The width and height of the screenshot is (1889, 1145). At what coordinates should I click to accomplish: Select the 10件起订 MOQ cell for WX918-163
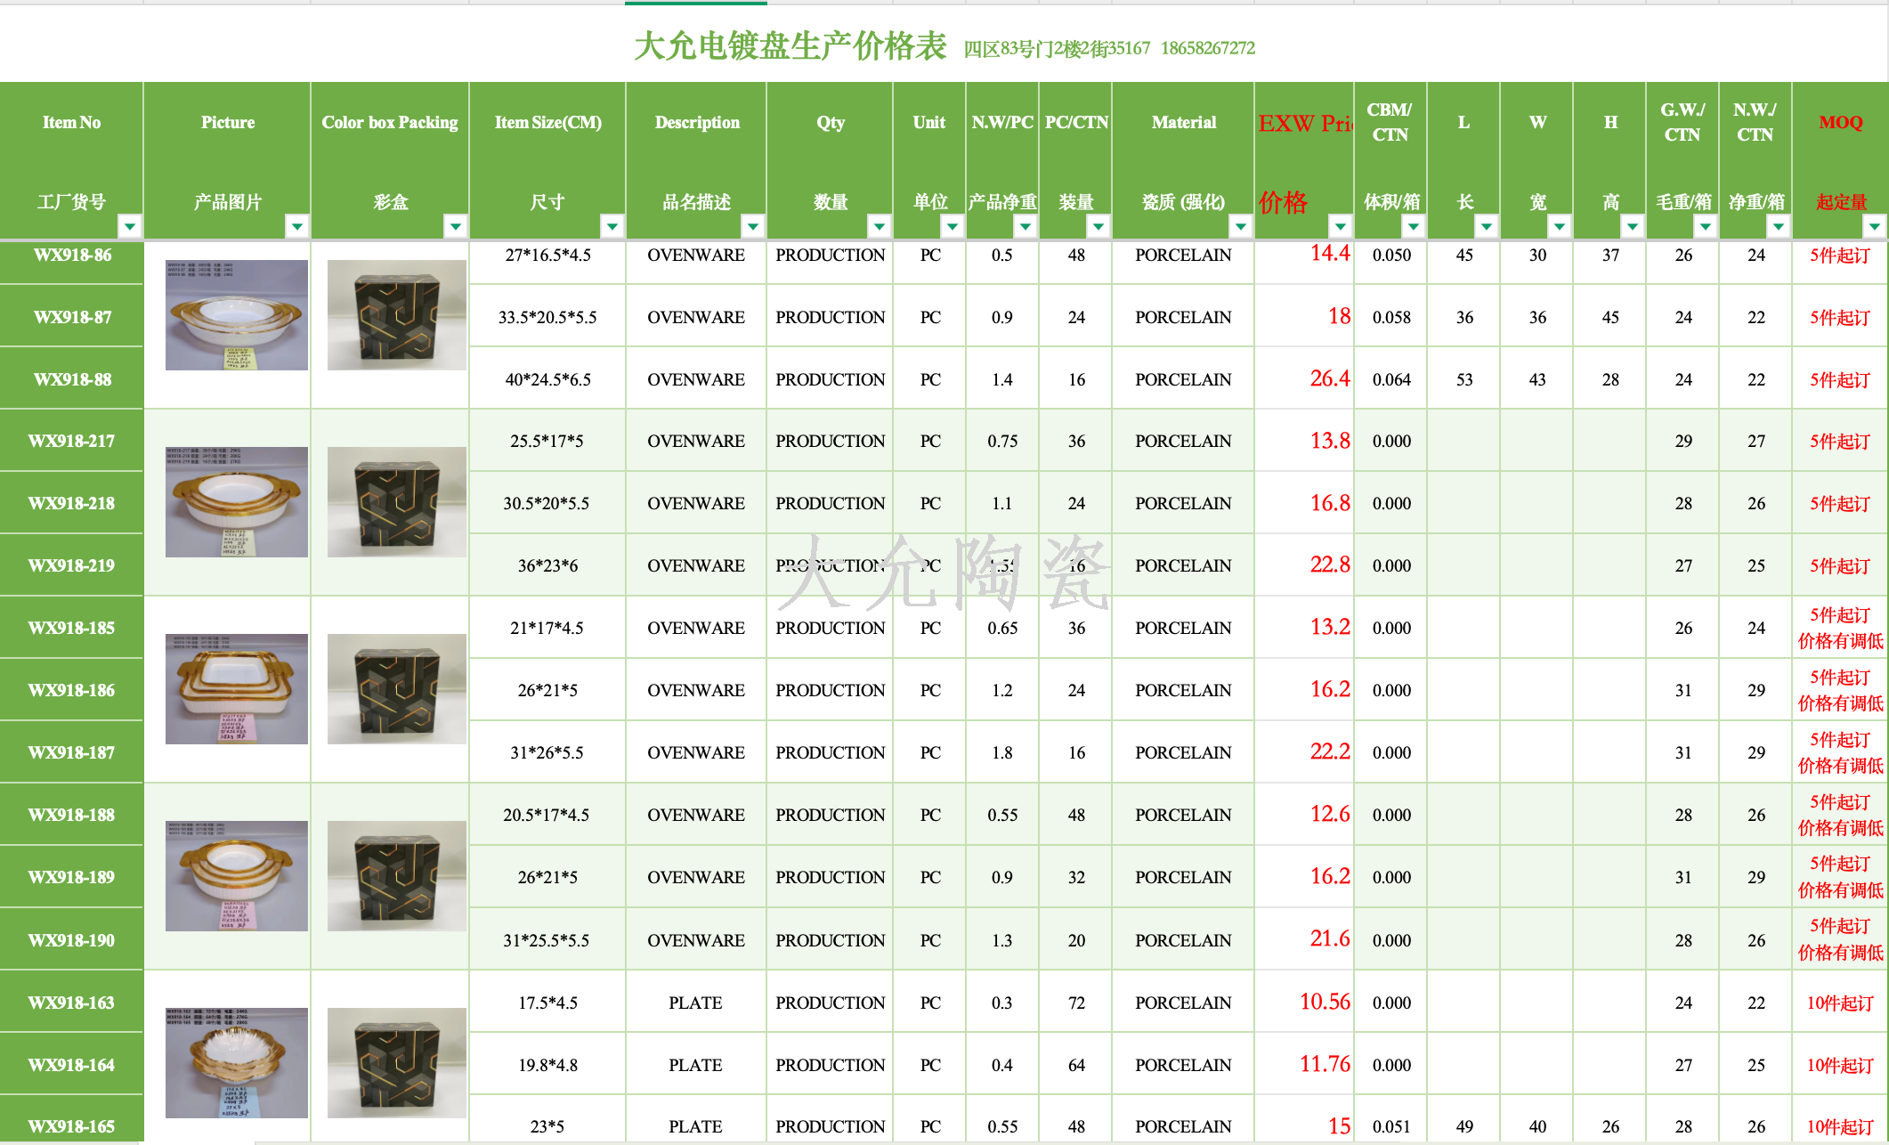pyautogui.click(x=1840, y=1003)
